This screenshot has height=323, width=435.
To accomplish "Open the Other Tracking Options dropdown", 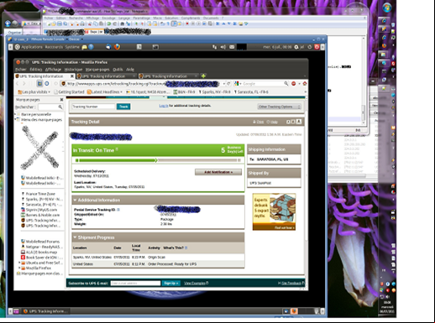I will [280, 107].
